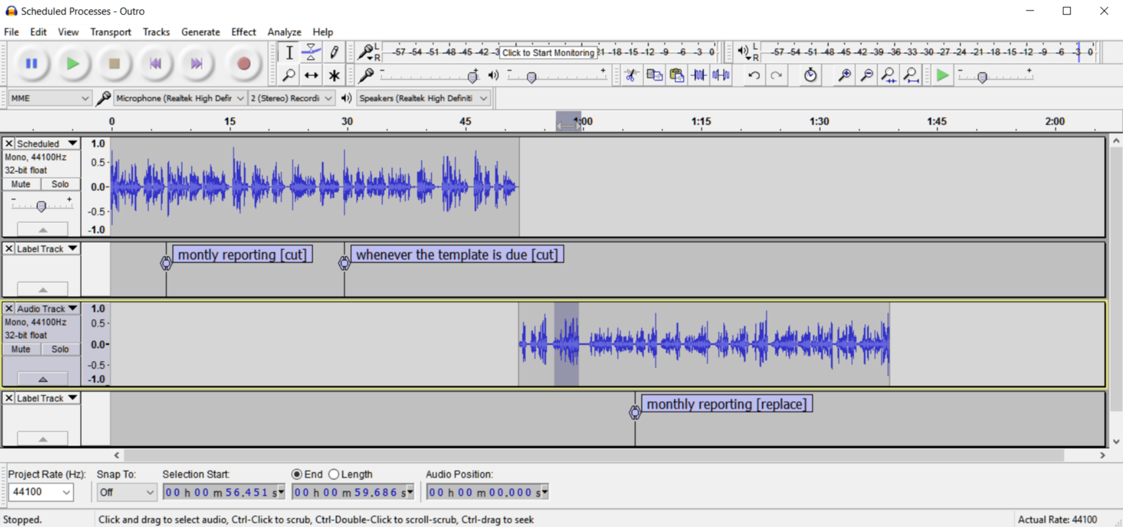Open the File menu
The height and width of the screenshot is (527, 1123).
12,32
